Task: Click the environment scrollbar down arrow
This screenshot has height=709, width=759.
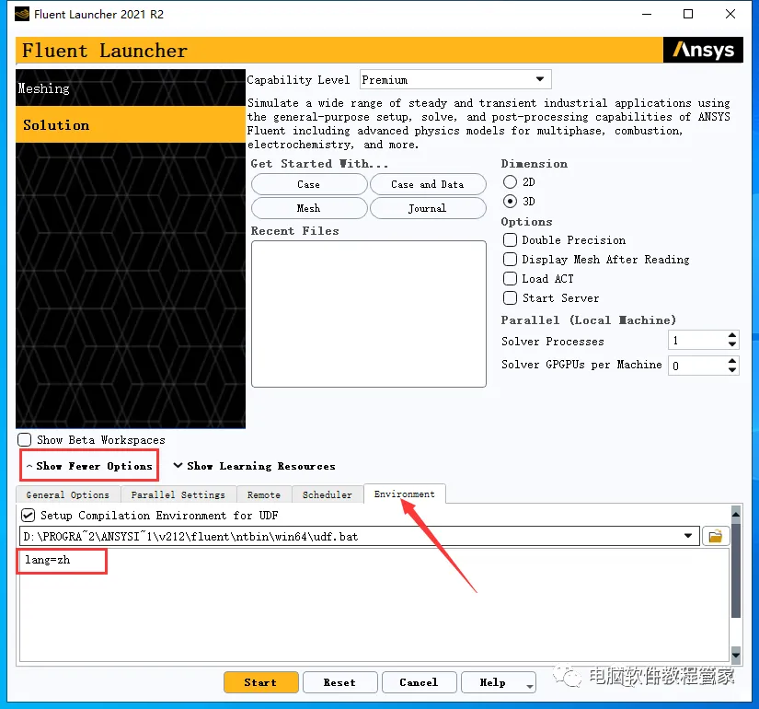Action: coord(736,655)
